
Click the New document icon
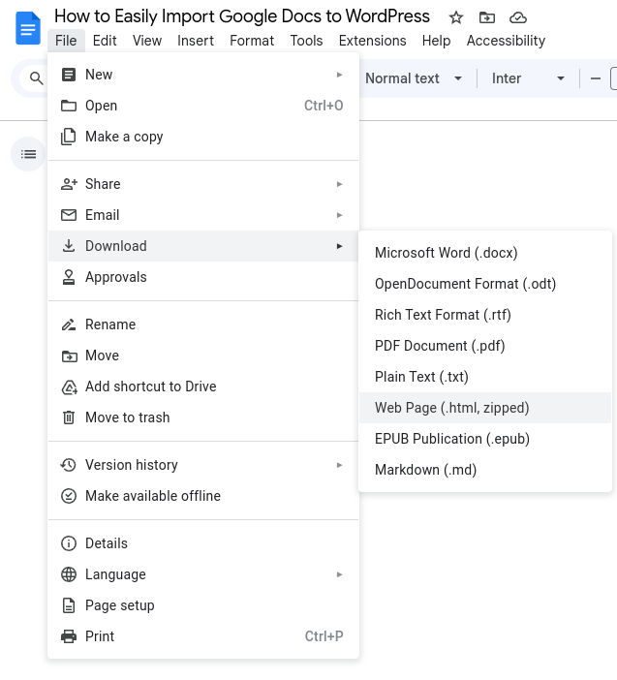69,75
